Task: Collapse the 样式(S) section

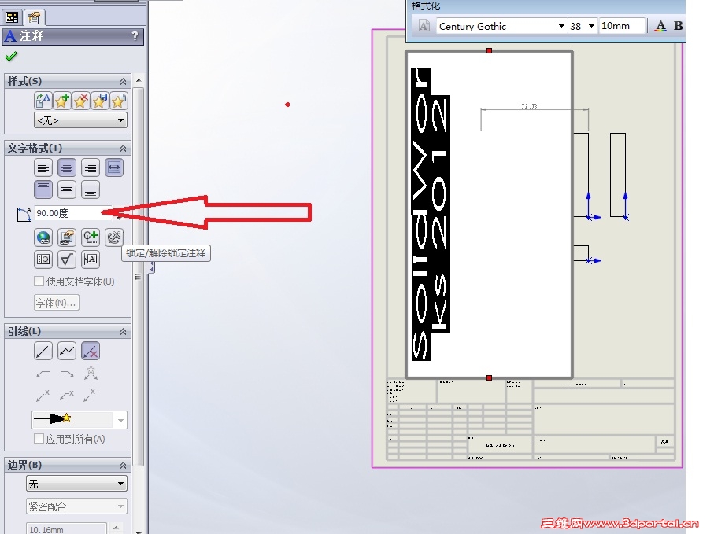Action: [123, 82]
